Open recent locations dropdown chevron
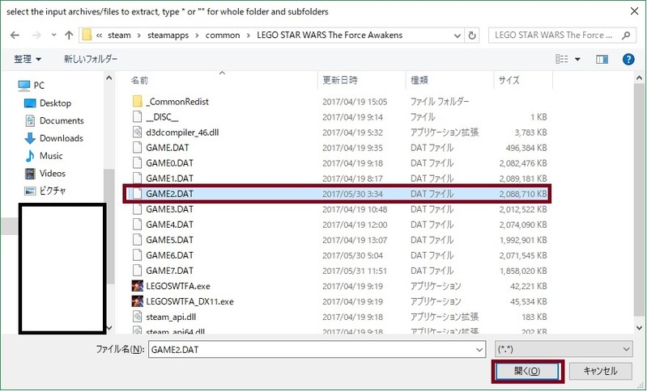Viewport: 647px width, 391px height. [x=53, y=36]
